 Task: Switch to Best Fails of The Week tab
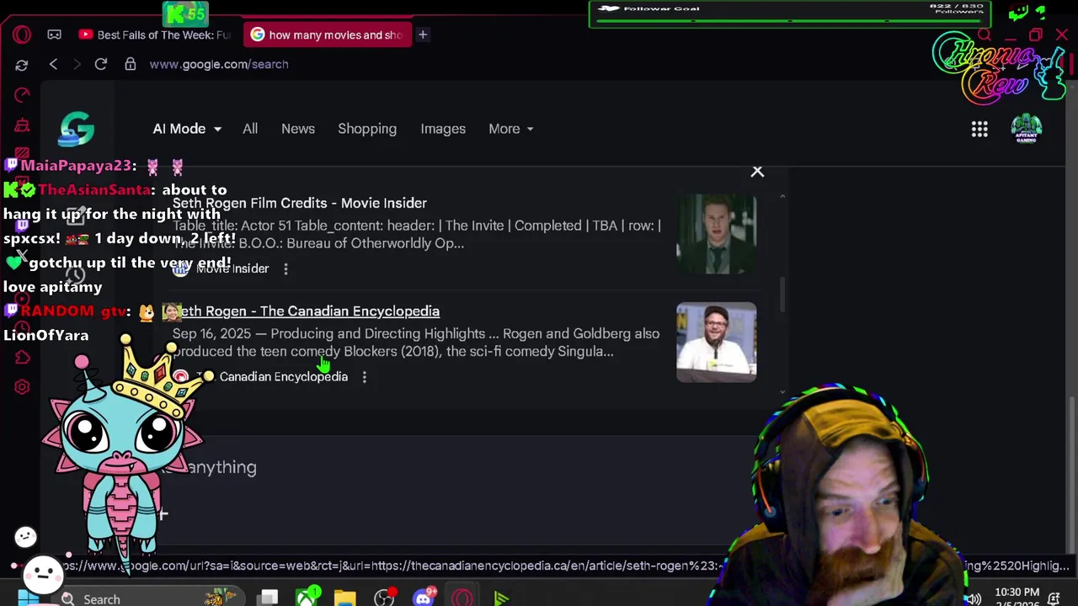pos(155,35)
